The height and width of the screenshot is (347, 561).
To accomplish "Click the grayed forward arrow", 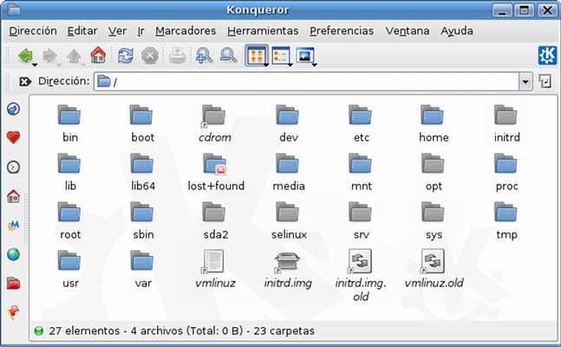I will click(49, 56).
